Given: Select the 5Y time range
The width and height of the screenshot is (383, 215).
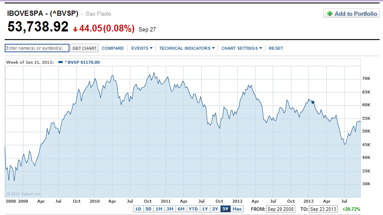Looking at the screenshot, I should click(225, 209).
